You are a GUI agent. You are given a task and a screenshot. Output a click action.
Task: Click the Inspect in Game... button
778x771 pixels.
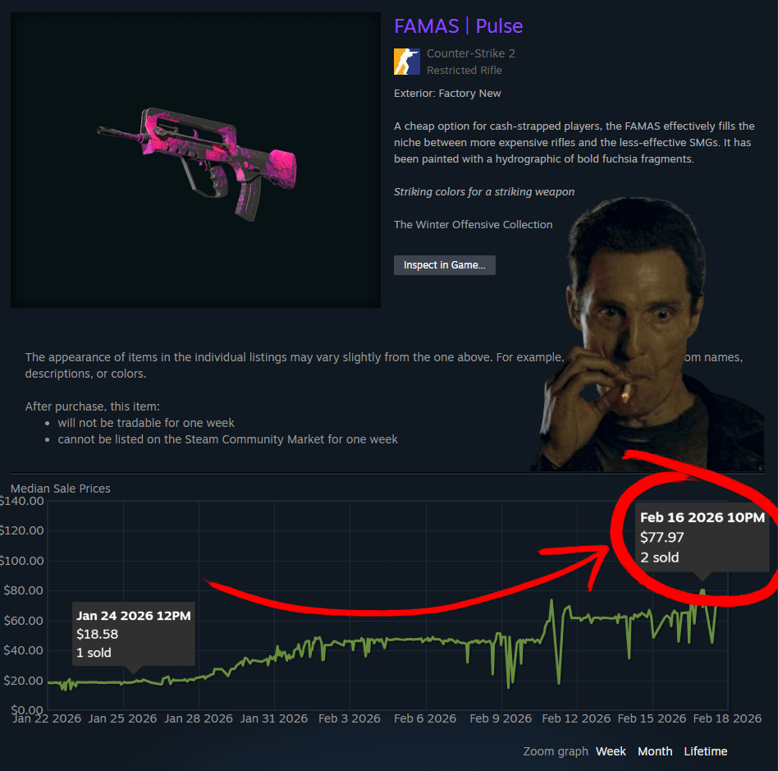(445, 265)
